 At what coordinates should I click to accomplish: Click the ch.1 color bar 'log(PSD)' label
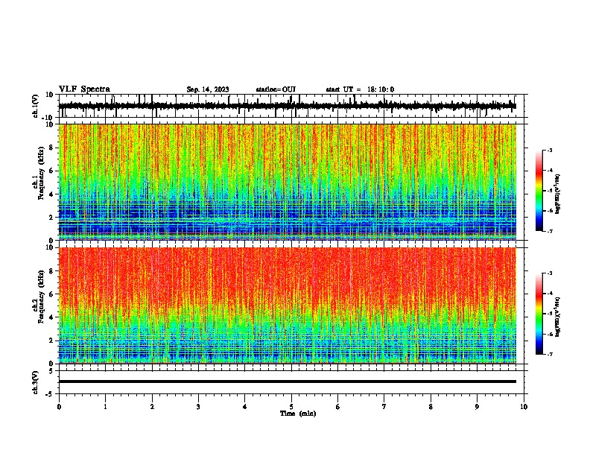click(558, 194)
